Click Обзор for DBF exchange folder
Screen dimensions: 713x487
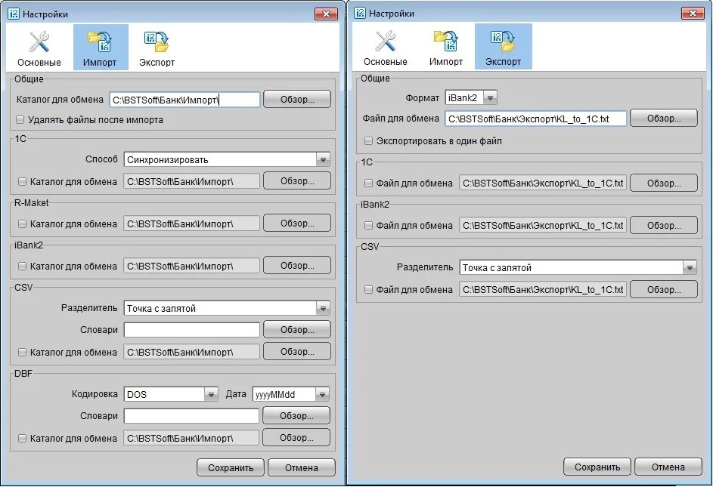[296, 437]
